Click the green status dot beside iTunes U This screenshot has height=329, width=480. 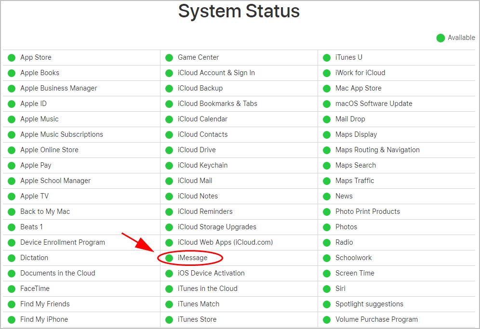327,57
